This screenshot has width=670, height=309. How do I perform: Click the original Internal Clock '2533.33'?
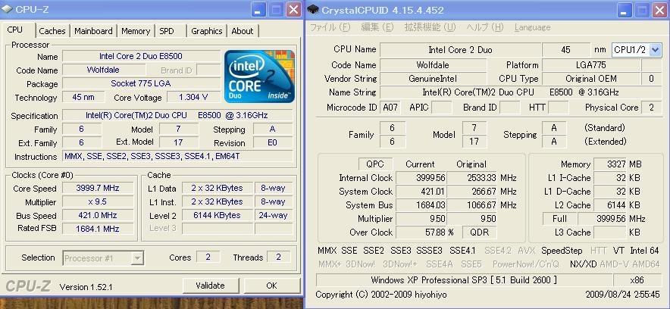coord(473,178)
